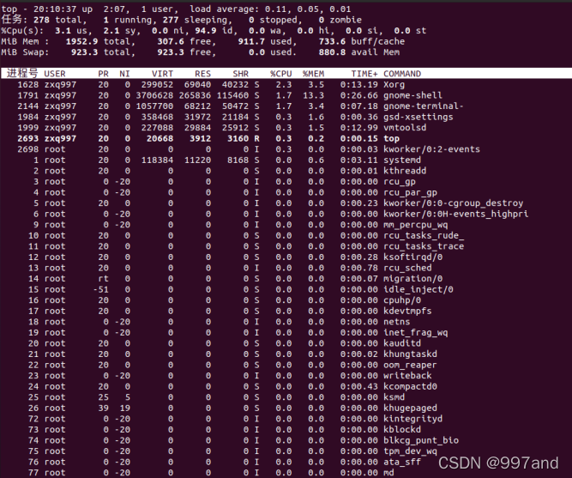Select inet_frag_wq command text

pyautogui.click(x=416, y=333)
